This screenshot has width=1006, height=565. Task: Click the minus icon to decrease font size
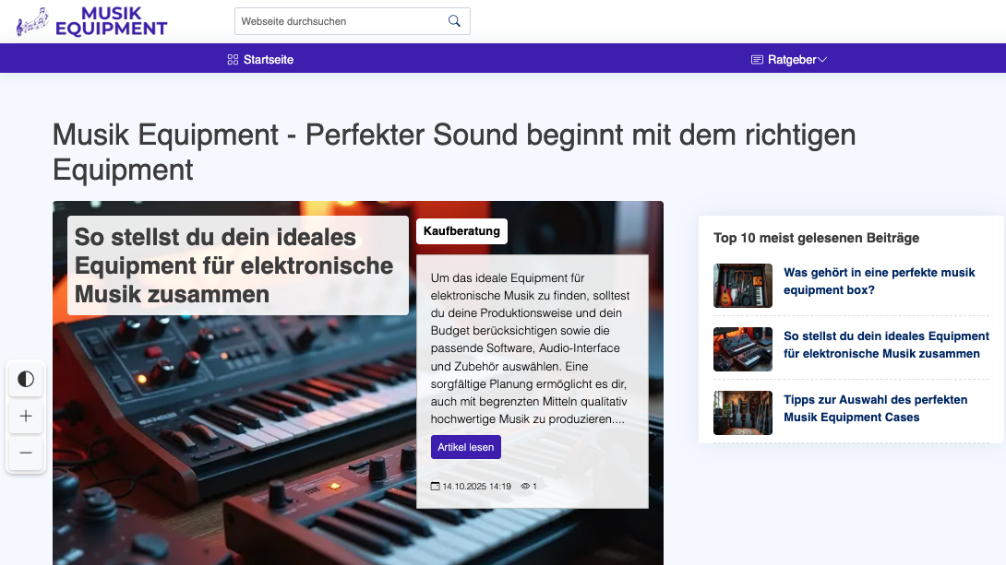pos(26,453)
